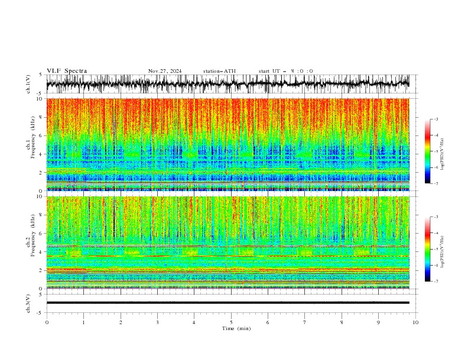Click the 6 kHz tick on ch.2 spectrogram

coord(41,234)
